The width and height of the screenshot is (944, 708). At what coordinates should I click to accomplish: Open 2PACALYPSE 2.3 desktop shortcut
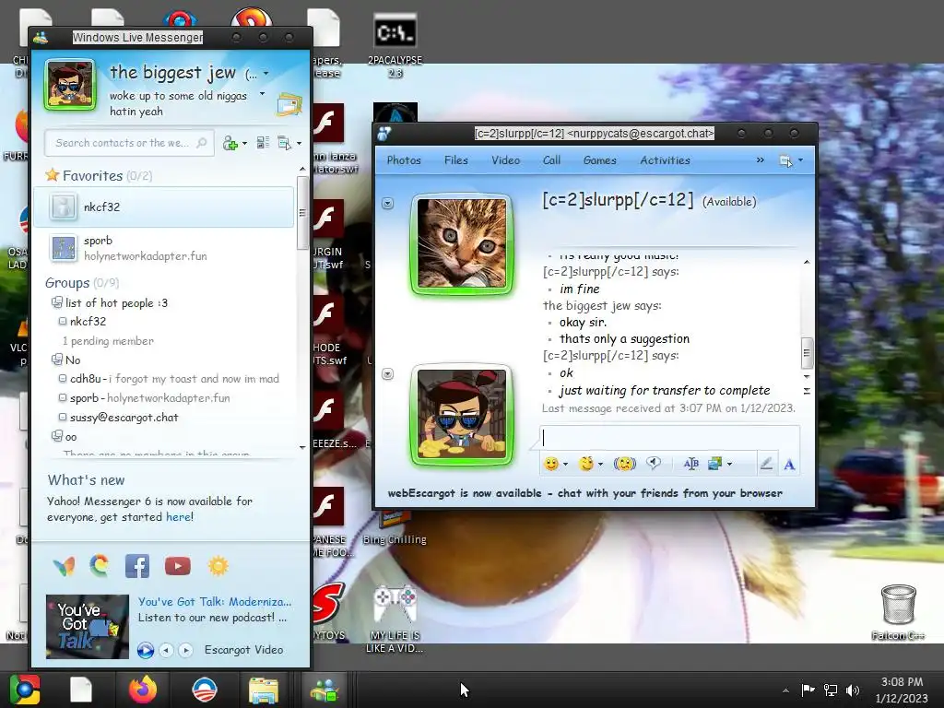pos(395,46)
